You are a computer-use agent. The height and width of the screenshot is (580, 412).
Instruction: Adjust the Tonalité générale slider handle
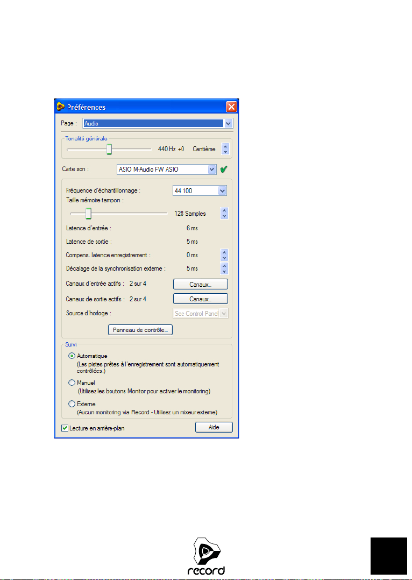tap(109, 150)
